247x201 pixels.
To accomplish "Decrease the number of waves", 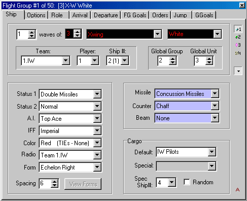I will point(32,36).
